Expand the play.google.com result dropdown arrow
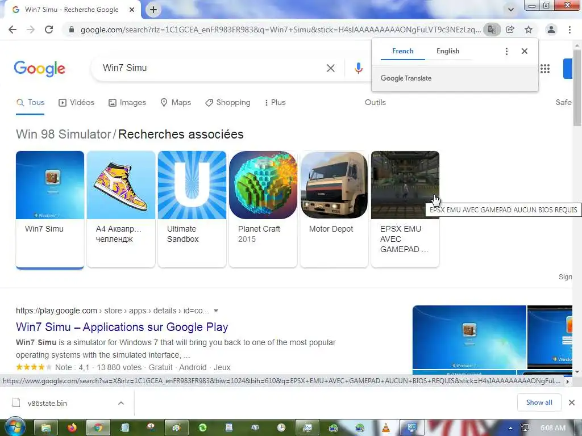Screen dimensions: 582x436 (x=216, y=311)
